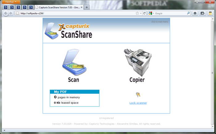The height and width of the screenshot is (134, 216).
Task: Click the My PDF panel header
Action: pyautogui.click(x=75, y=92)
